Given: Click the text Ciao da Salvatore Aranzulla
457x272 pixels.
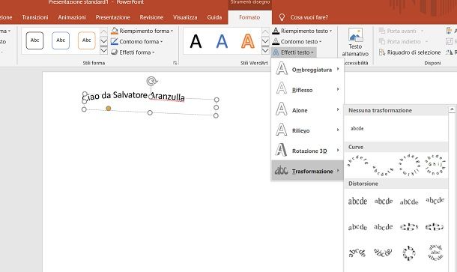Looking at the screenshot, I should (134, 96).
